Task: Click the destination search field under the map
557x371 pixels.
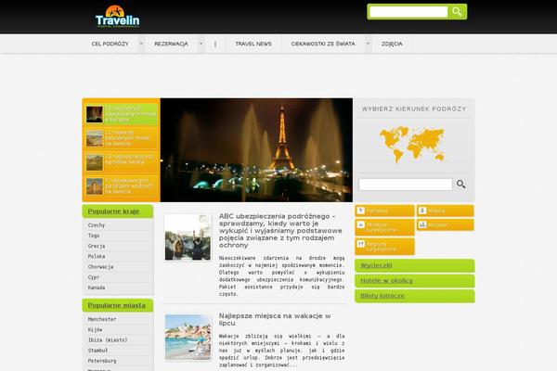Action: coord(406,185)
